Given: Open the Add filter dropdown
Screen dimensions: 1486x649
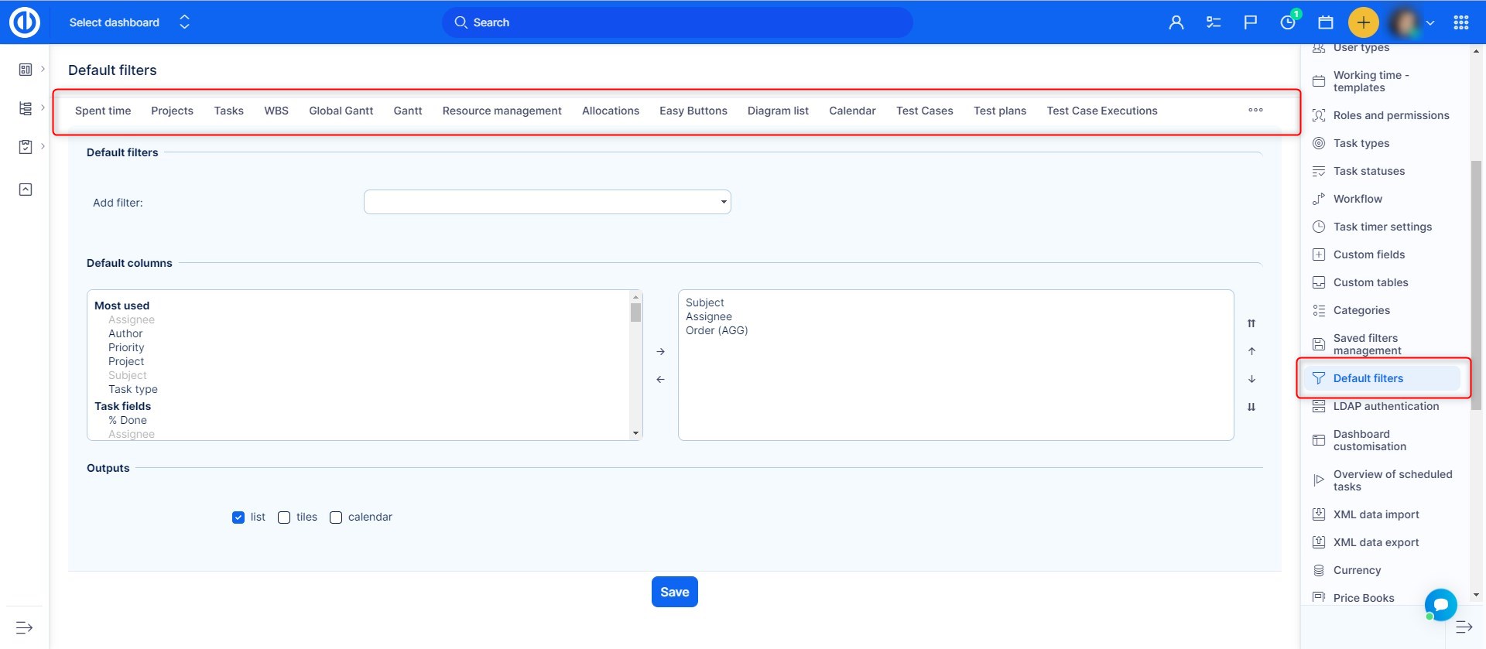Looking at the screenshot, I should (547, 202).
